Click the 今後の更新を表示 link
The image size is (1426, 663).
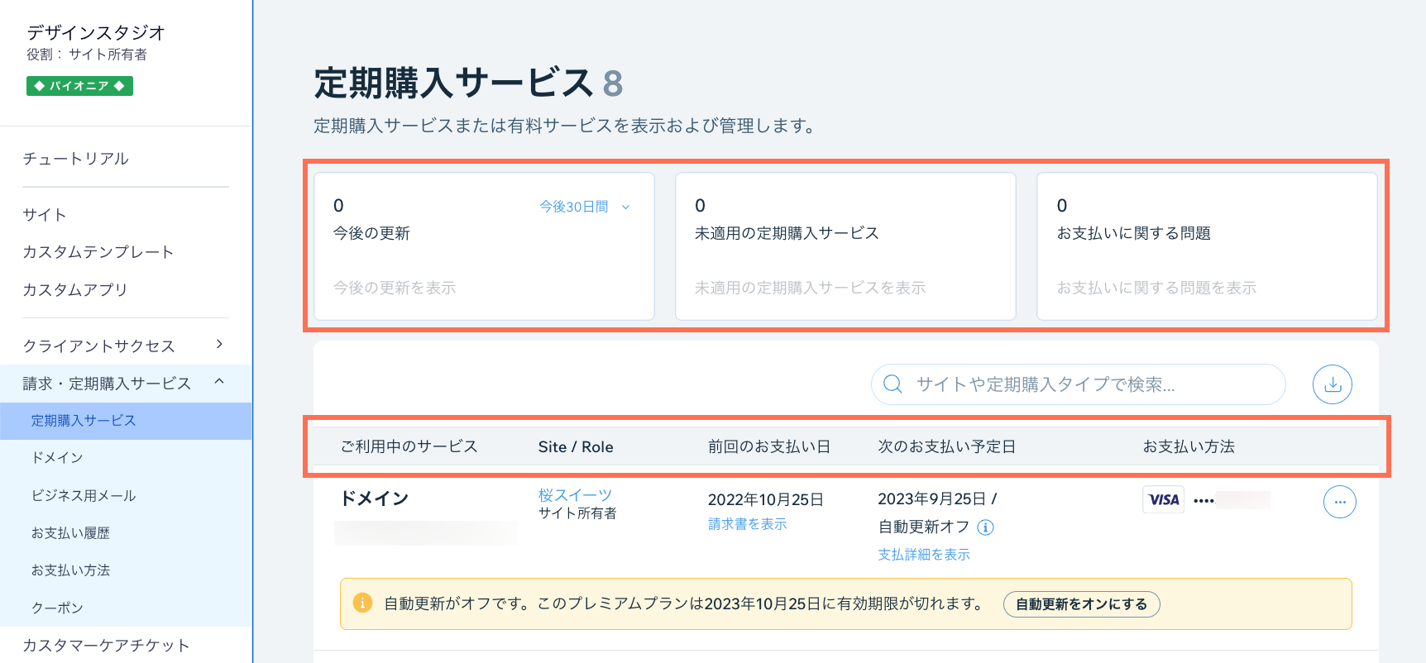click(x=395, y=288)
